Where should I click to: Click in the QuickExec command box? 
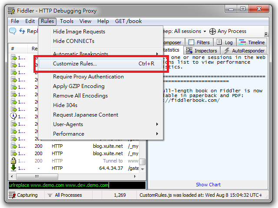pyautogui.click(x=77, y=185)
